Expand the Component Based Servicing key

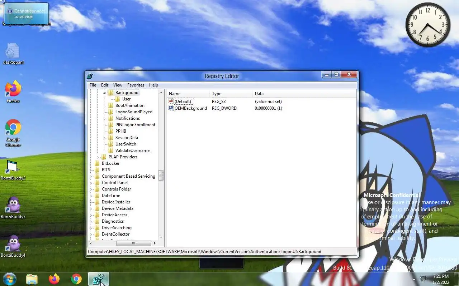[x=91, y=176]
